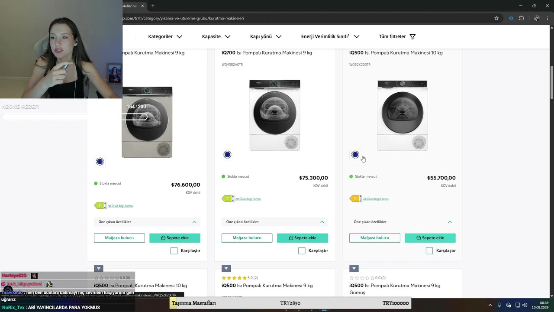The width and height of the screenshot is (554, 312).
Task: Collapse Öne çıkan özellikler on the ₺55.700,00 dryer
Action: [403, 222]
